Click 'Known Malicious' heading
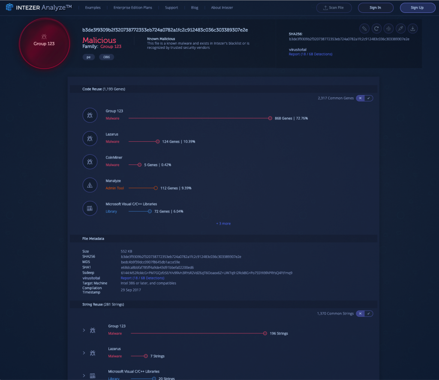The width and height of the screenshot is (439, 380). 161,39
